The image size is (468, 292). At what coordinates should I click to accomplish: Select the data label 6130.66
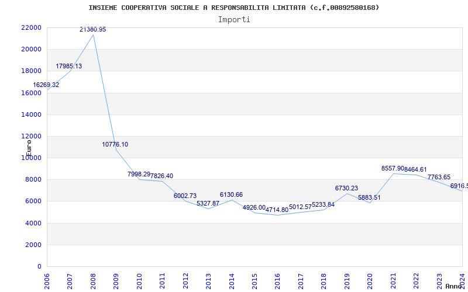(x=231, y=195)
